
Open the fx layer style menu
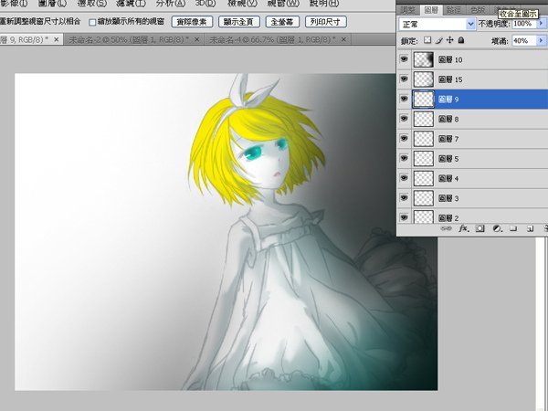[x=463, y=228]
